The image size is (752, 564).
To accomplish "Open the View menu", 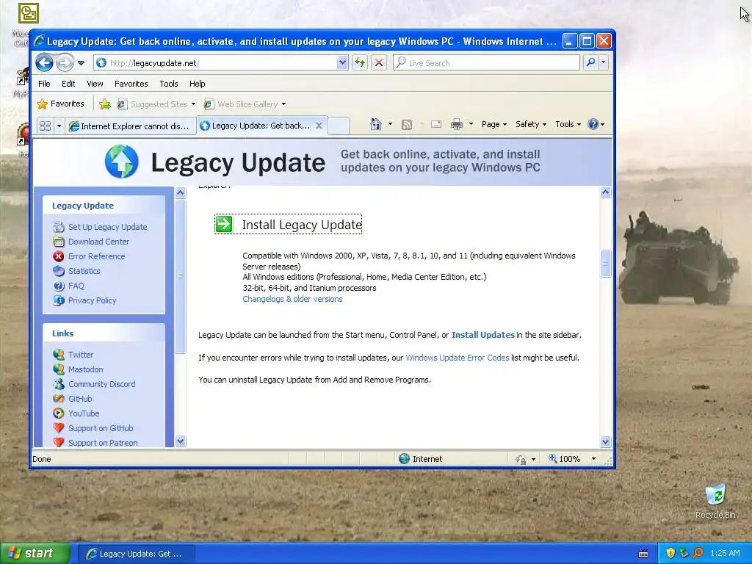I will coord(95,84).
